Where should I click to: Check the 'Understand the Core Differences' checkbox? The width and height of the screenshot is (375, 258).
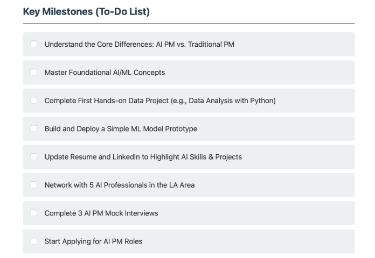34,44
